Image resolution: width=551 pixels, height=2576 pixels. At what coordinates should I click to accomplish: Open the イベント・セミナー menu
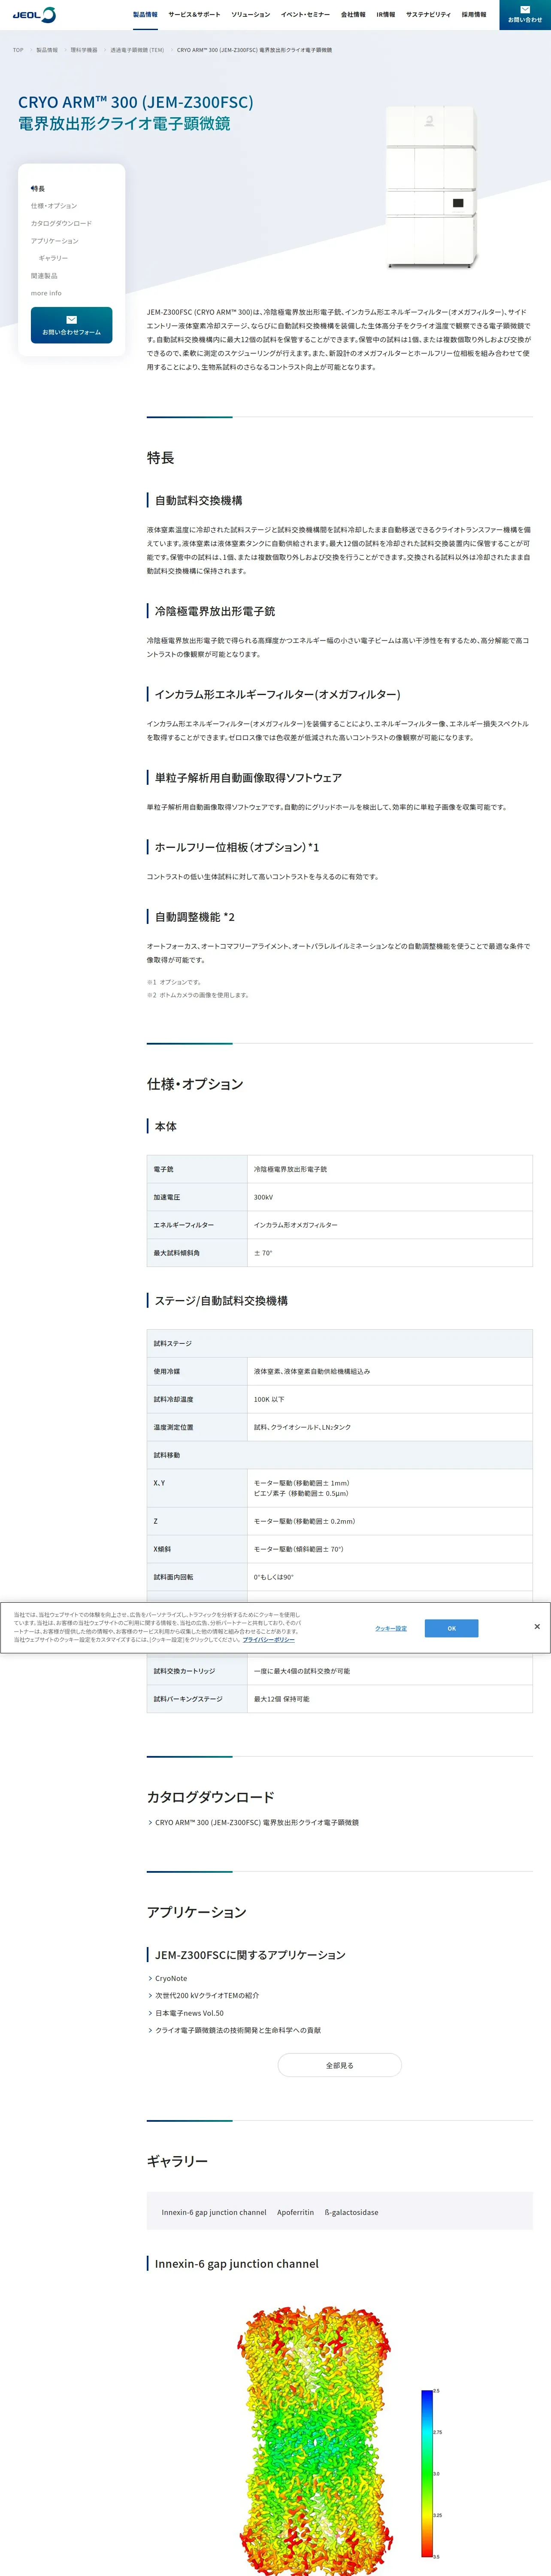pos(305,15)
